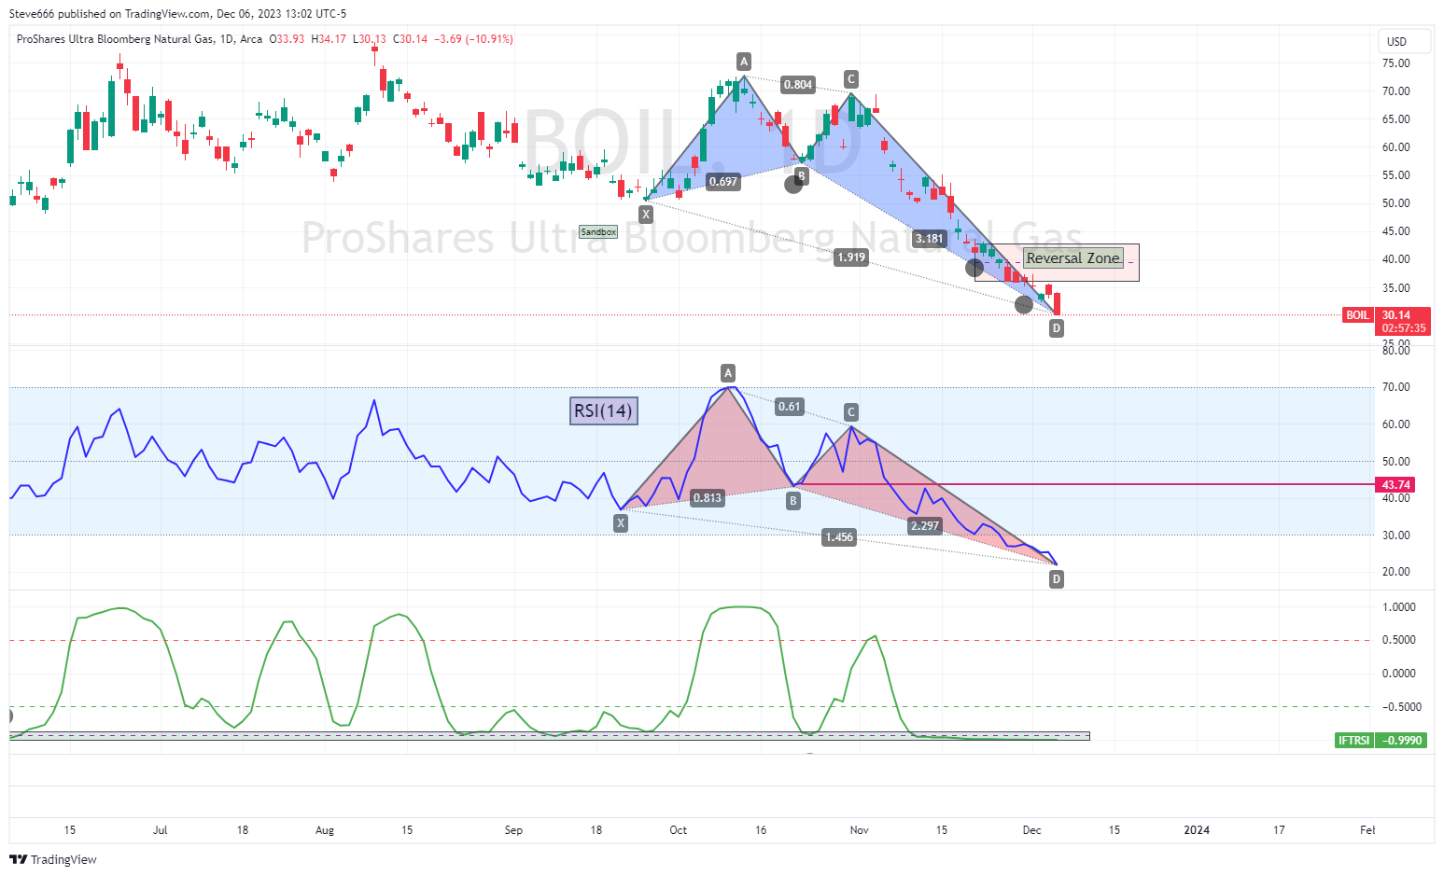Select the 0.804 ratio label on price chart
The width and height of the screenshot is (1444, 876).
[798, 85]
